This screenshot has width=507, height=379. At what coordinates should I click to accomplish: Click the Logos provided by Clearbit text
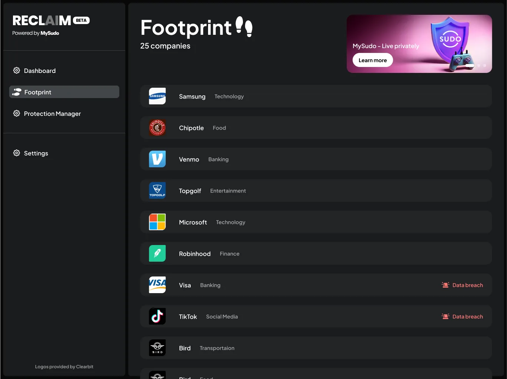point(64,367)
